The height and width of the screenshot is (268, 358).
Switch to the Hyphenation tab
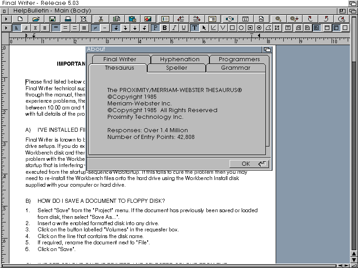point(180,59)
